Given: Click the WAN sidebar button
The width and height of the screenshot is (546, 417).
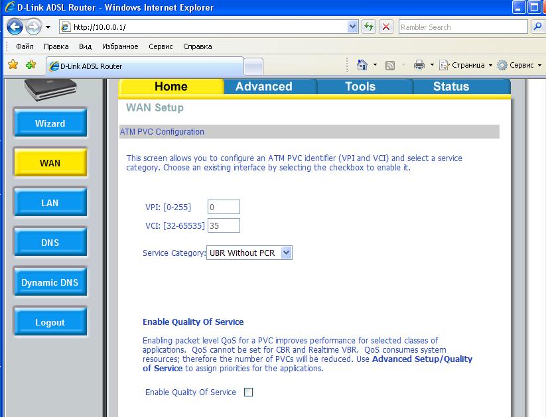Looking at the screenshot, I should coord(50,163).
